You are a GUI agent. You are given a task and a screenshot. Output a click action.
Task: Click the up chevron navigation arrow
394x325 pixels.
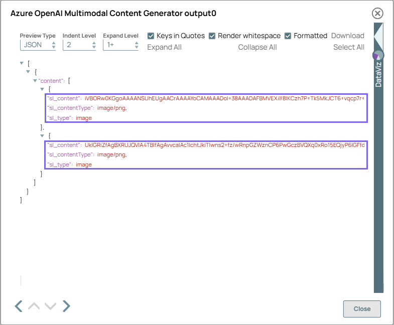point(34,306)
